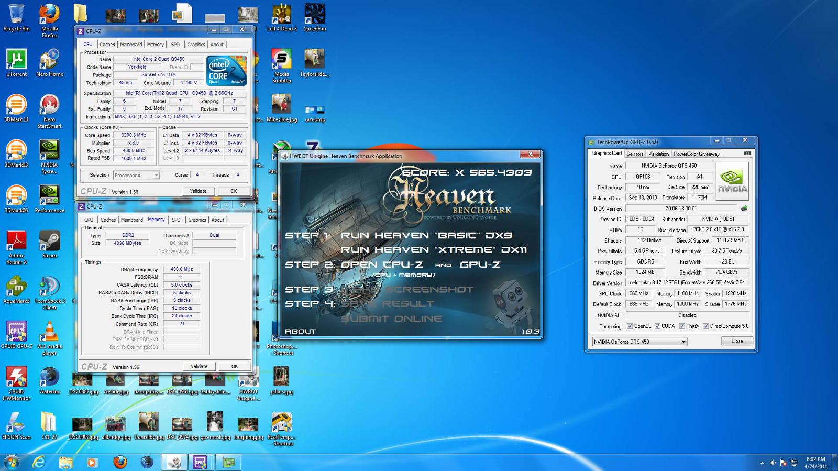Open SPD tab in lower CPU-Z window
The height and width of the screenshot is (471, 838).
[176, 220]
